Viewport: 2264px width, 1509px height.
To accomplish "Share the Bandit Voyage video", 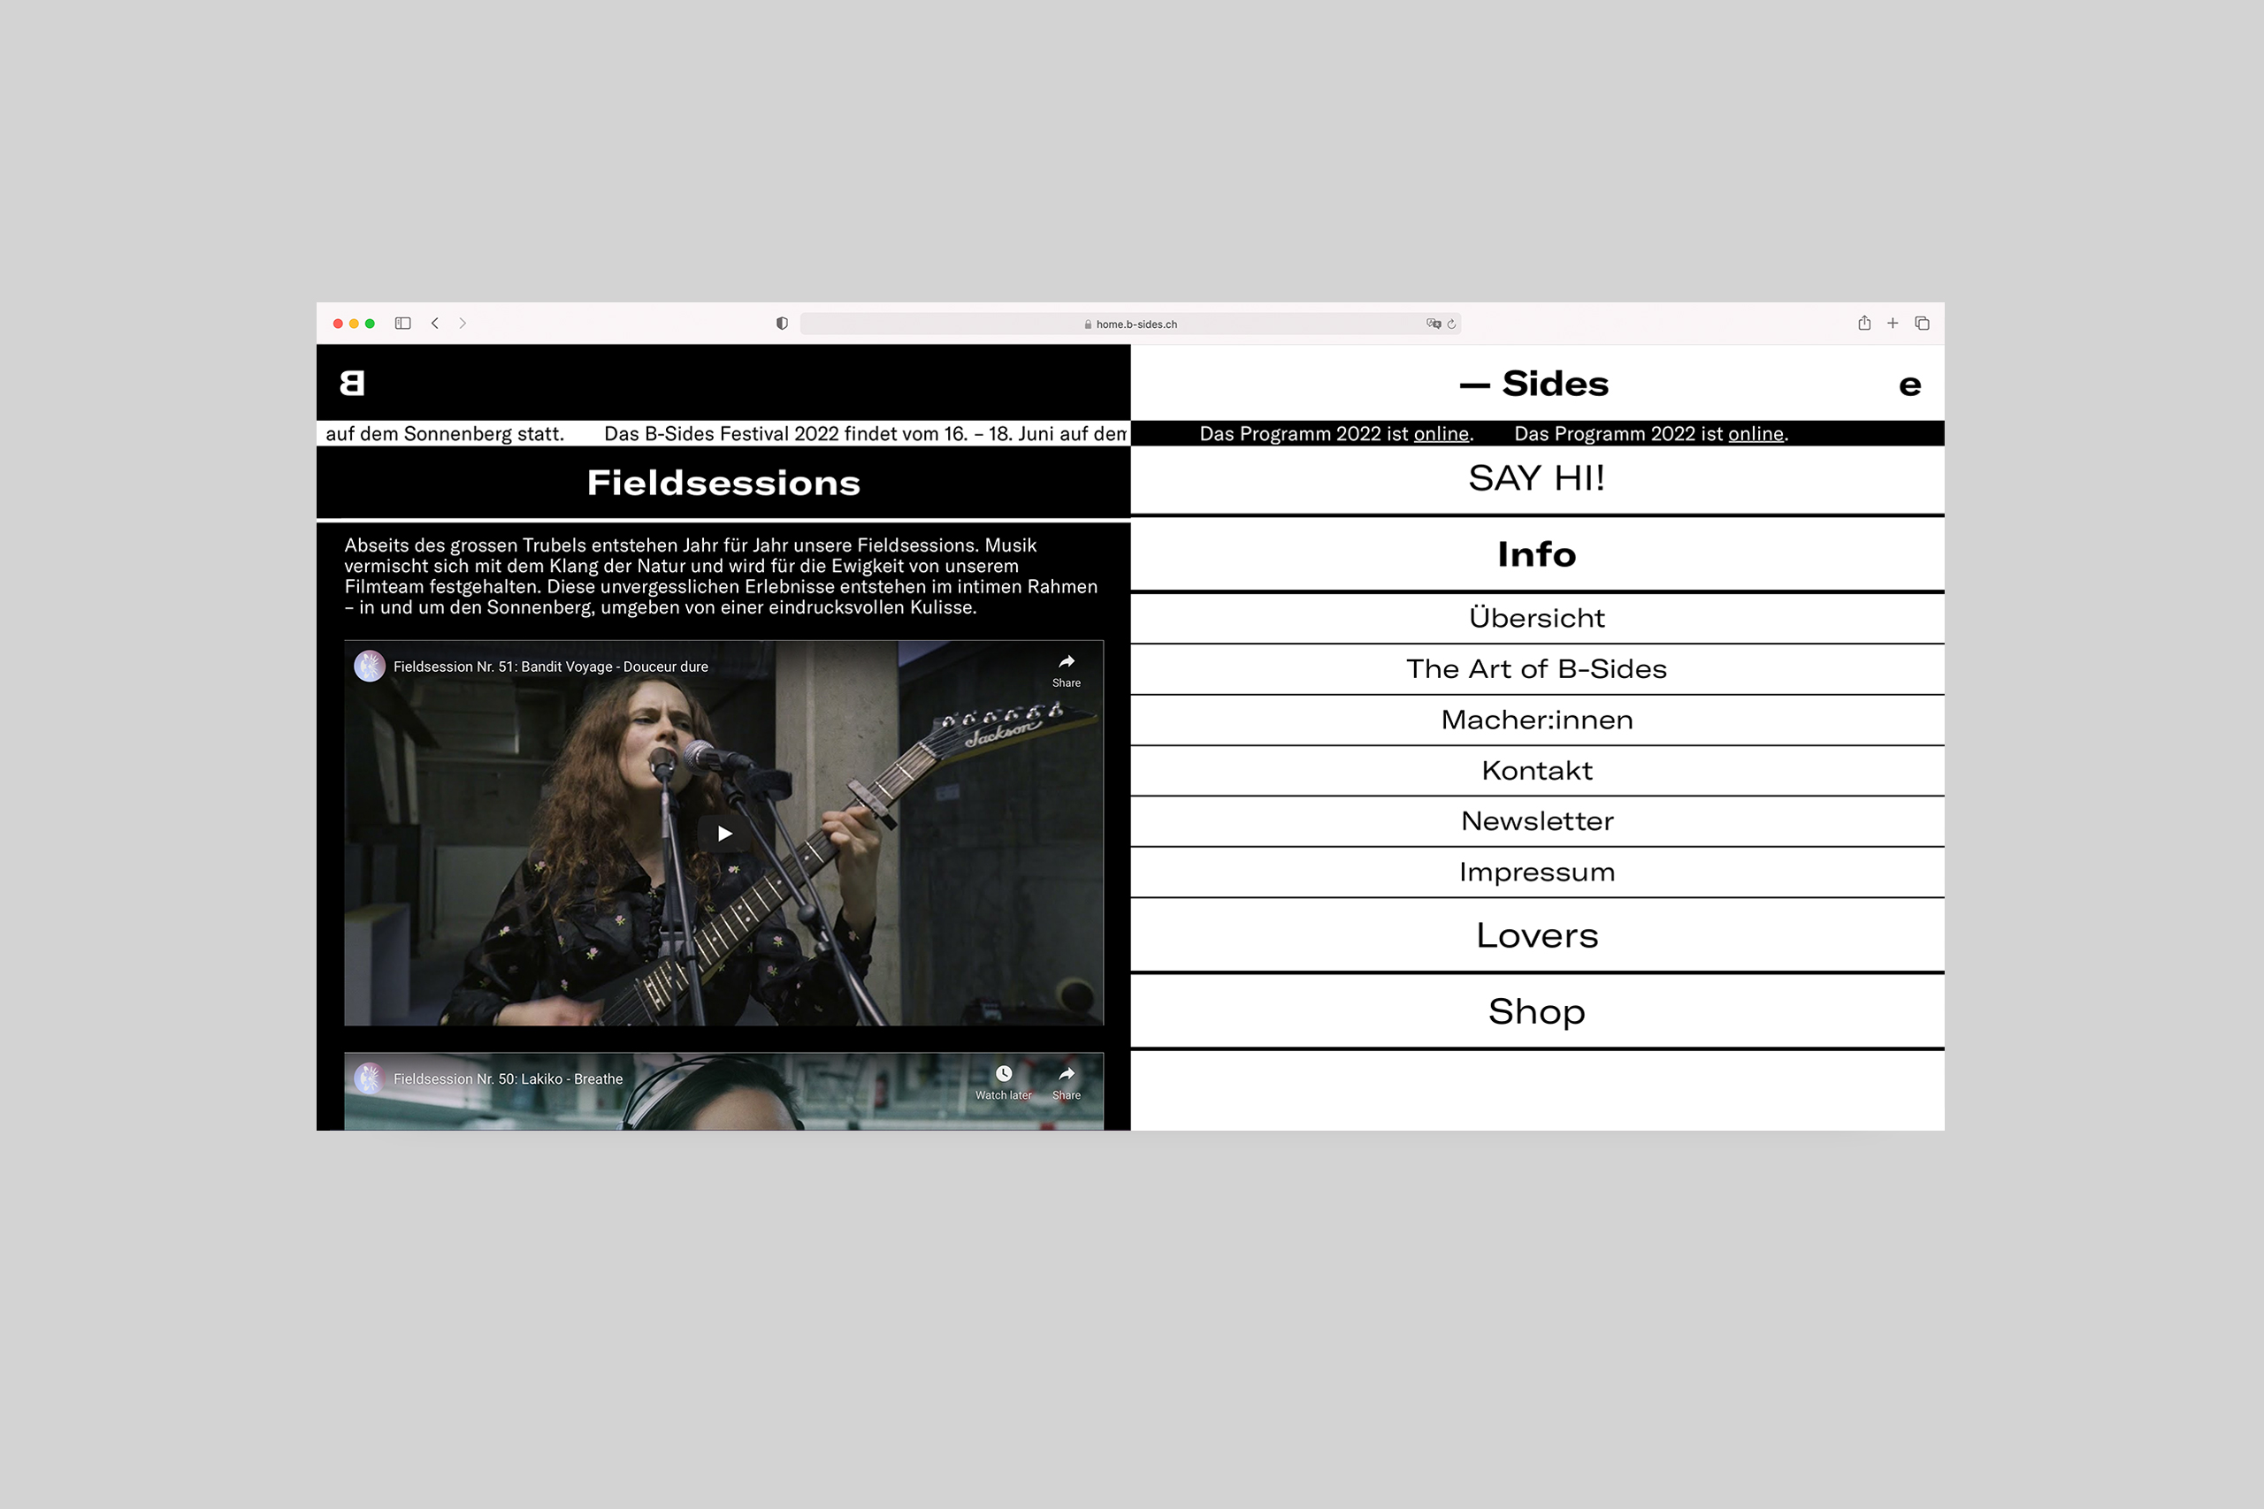I will pos(1066,670).
